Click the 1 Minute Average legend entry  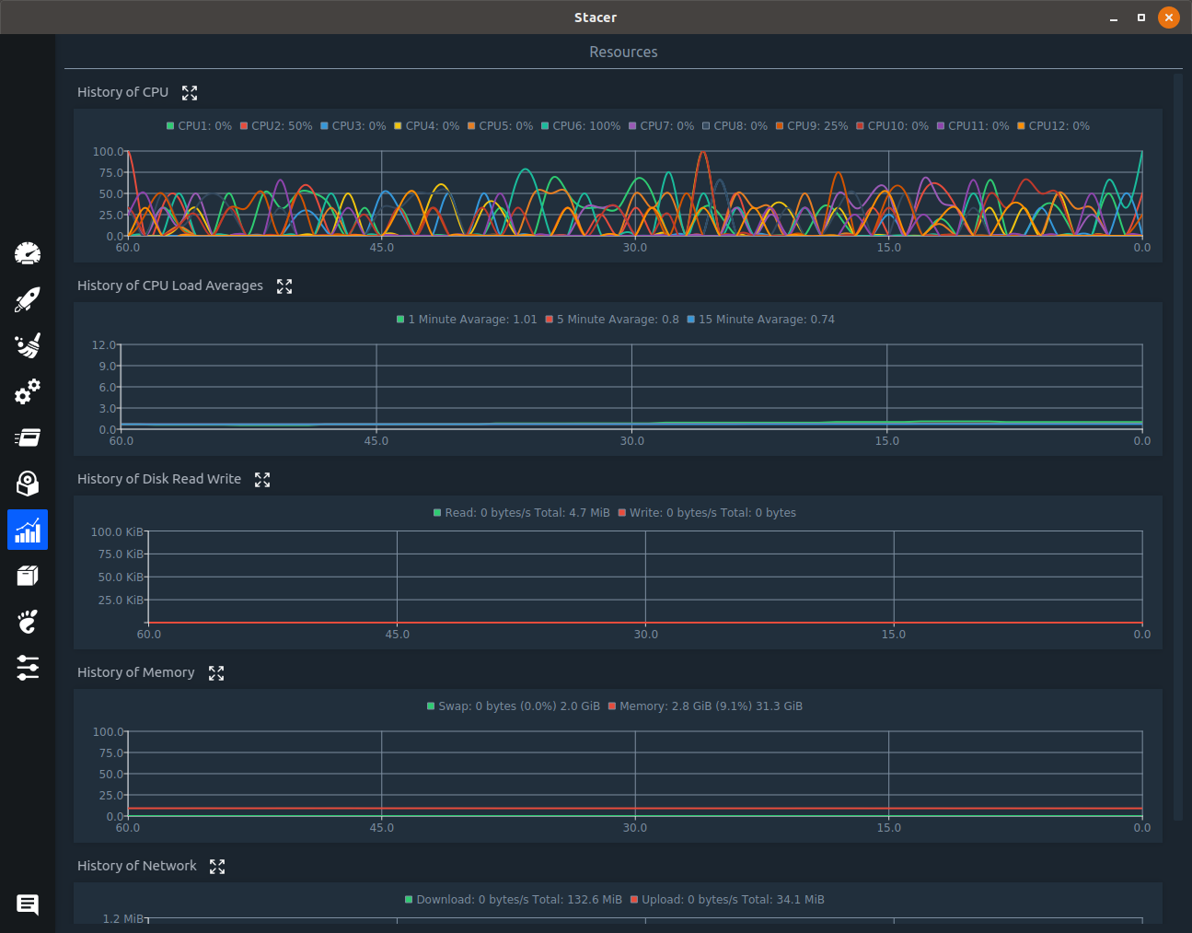[x=467, y=320]
